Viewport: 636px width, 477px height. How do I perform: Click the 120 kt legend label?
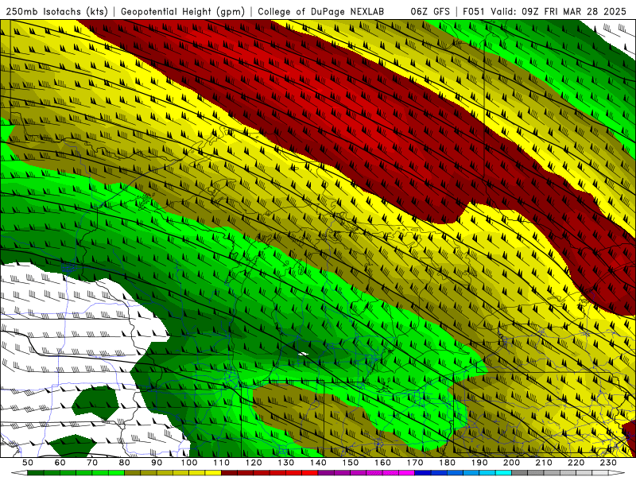pyautogui.click(x=254, y=463)
